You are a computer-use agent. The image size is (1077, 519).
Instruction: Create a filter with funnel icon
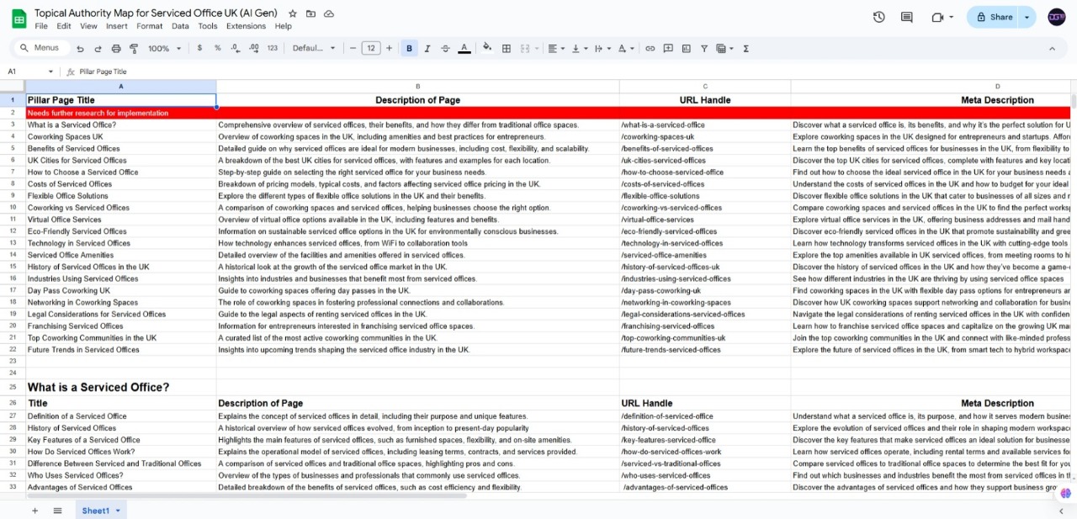pos(704,48)
